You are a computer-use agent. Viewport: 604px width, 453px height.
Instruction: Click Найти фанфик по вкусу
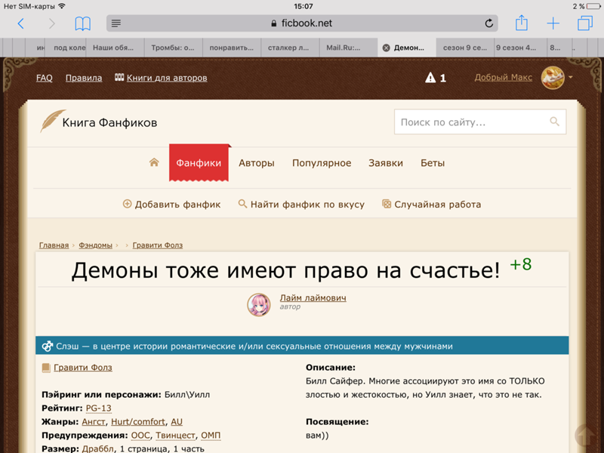301,204
